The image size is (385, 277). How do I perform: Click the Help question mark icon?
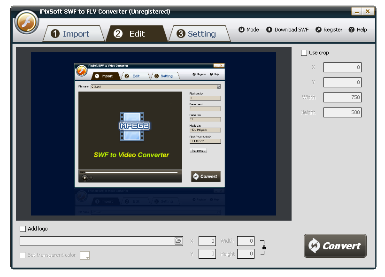pos(352,30)
